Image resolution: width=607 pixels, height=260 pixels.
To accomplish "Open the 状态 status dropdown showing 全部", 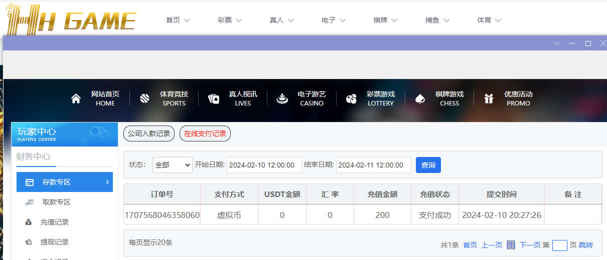I will (172, 165).
